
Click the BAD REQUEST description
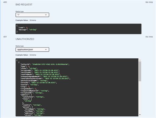(24, 5)
